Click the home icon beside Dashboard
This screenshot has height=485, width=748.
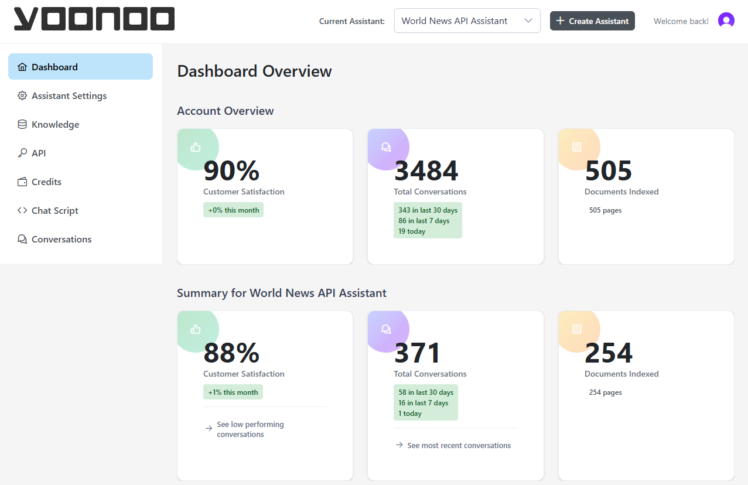[x=22, y=67]
